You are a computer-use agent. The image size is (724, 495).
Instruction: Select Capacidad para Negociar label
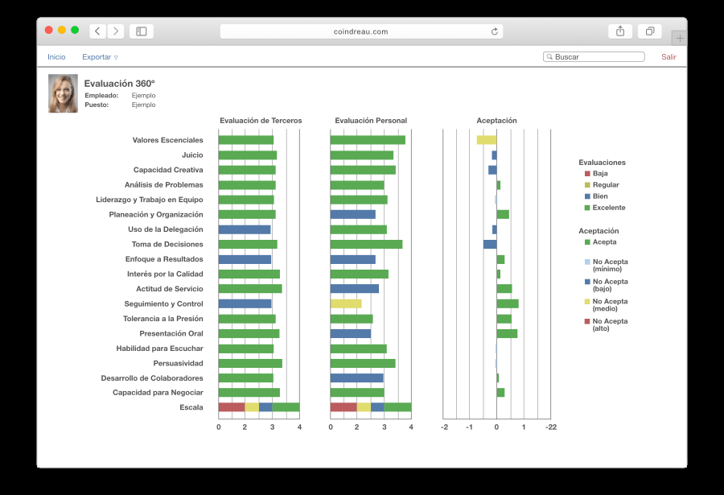(158, 393)
